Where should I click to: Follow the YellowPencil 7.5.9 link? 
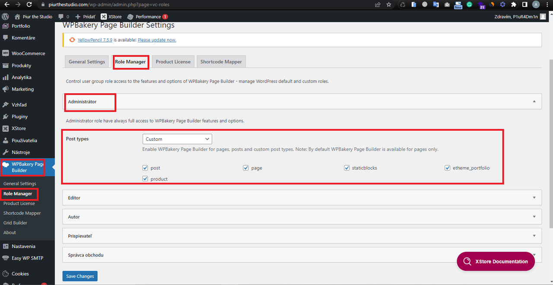[95, 40]
